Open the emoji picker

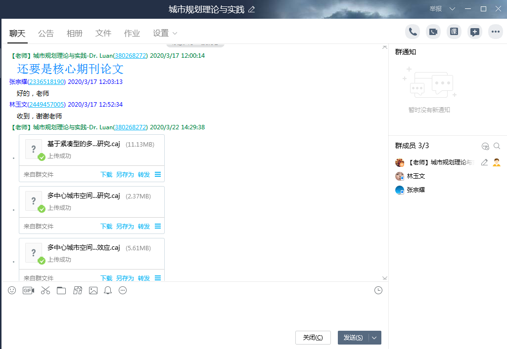point(12,290)
